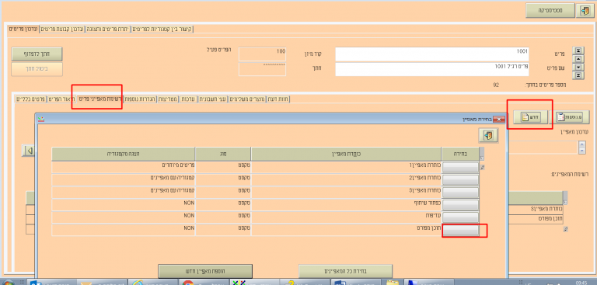597x285 pixels.
Task: Open the file explorer folder on the taskbar
Action: point(392,283)
